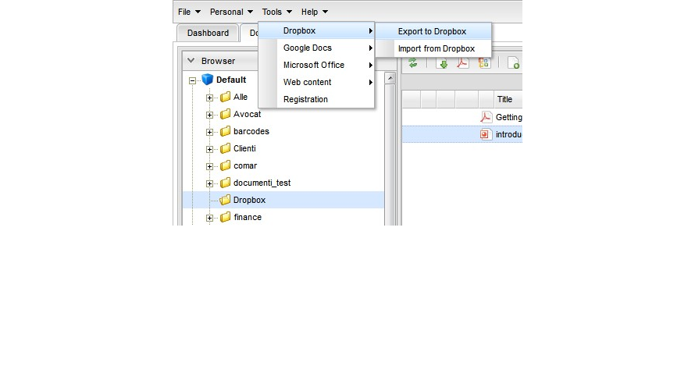
Task: Select the barcodes folder name
Action: click(251, 132)
